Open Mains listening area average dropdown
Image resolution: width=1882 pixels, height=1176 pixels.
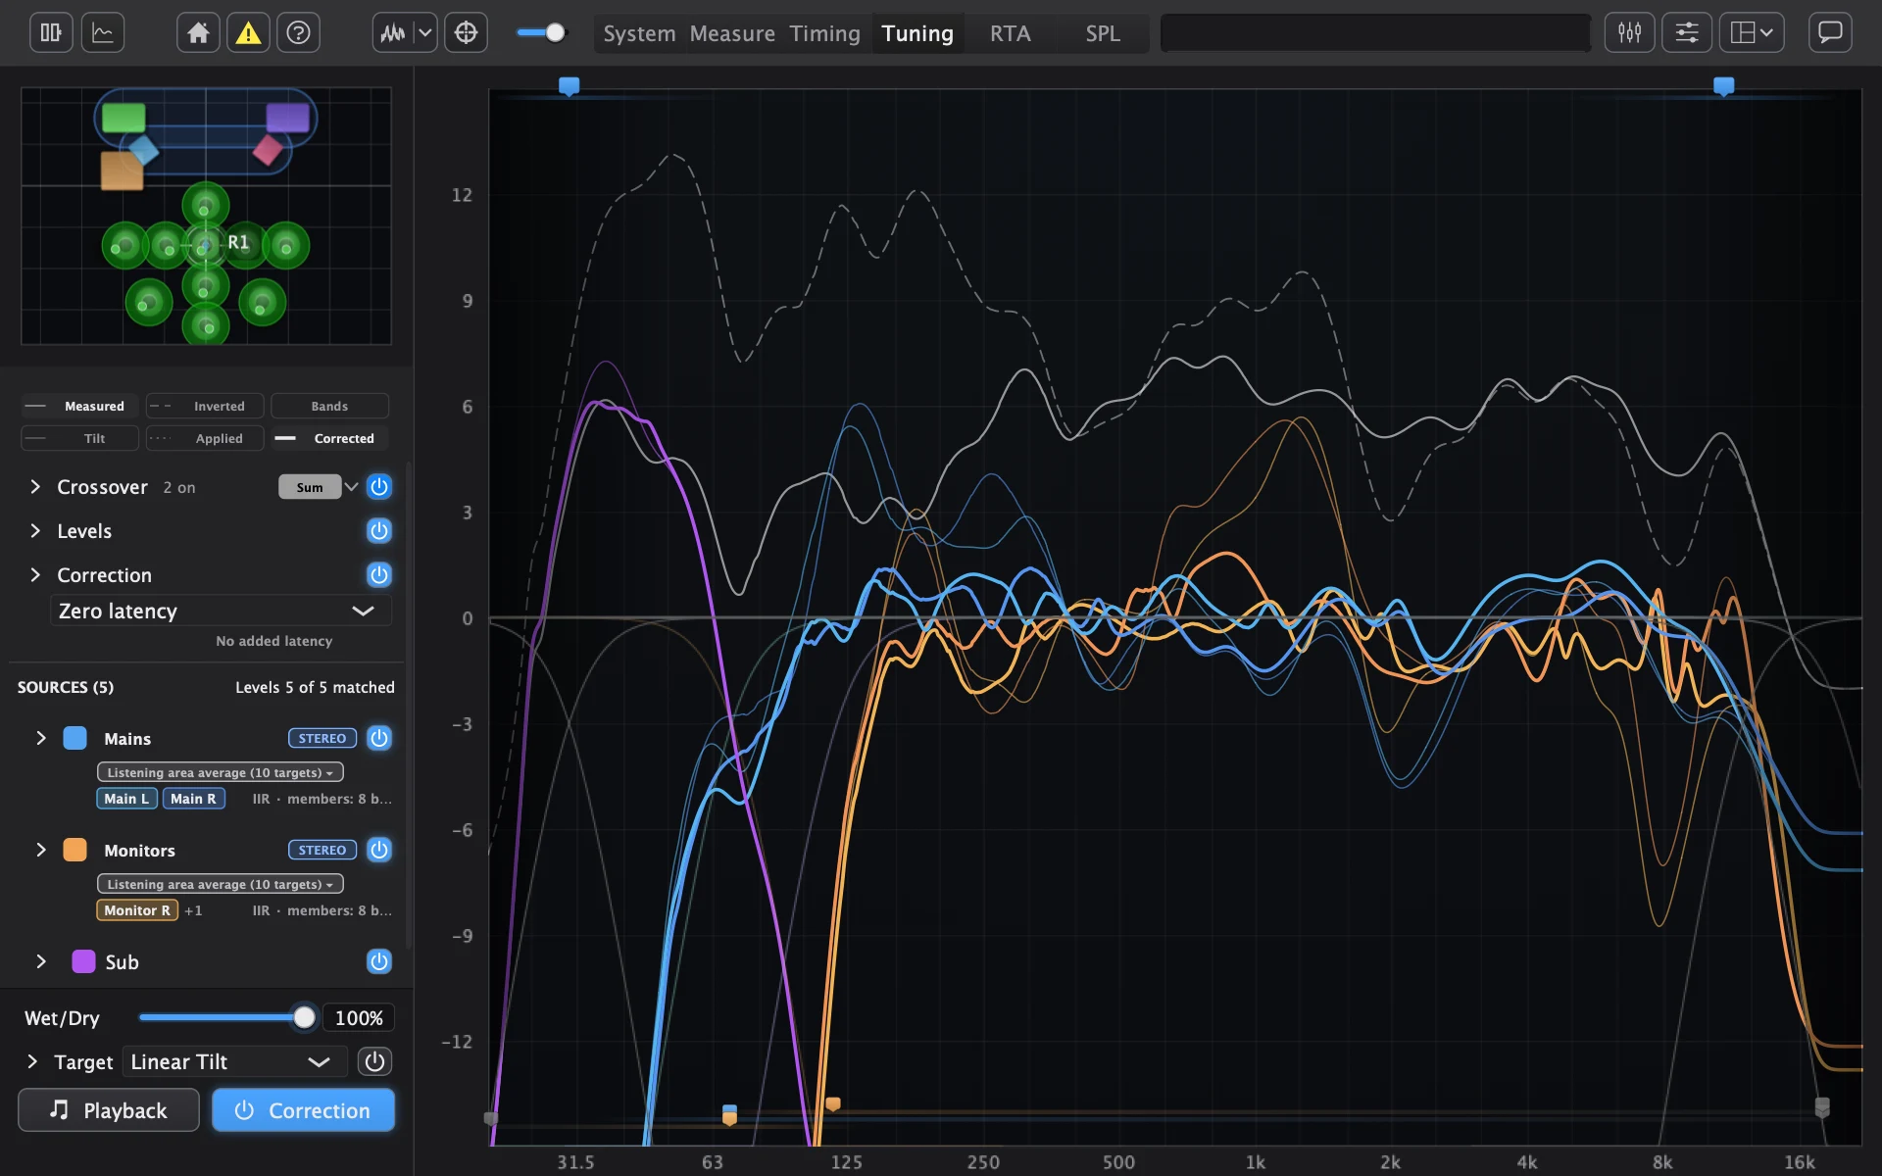pyautogui.click(x=221, y=772)
